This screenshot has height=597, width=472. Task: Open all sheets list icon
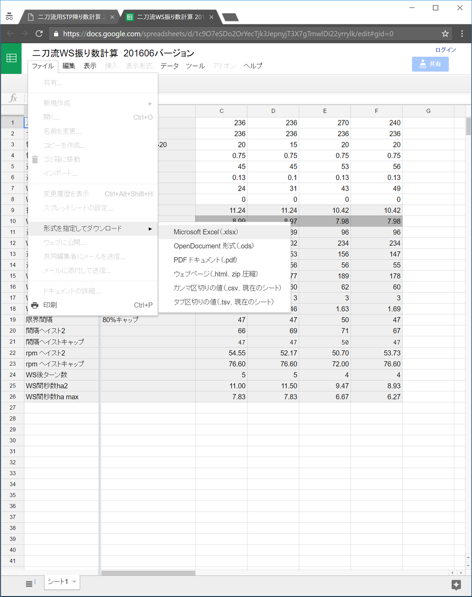pos(29,583)
